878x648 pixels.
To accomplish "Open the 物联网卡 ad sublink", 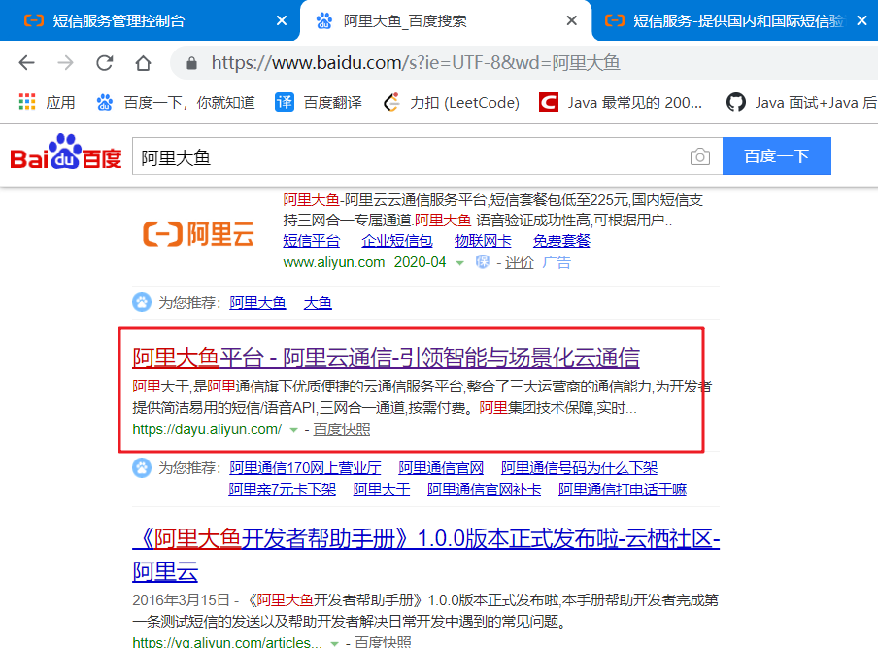I will (483, 241).
